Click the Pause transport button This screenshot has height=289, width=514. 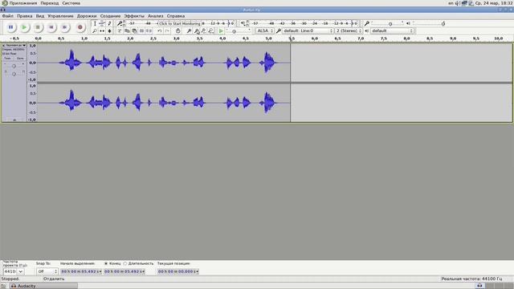coord(10,27)
